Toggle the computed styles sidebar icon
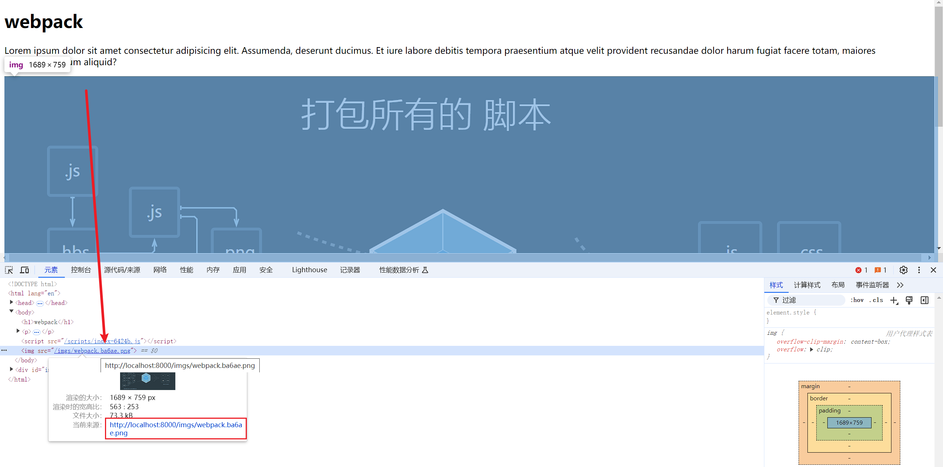The image size is (943, 467). point(925,300)
